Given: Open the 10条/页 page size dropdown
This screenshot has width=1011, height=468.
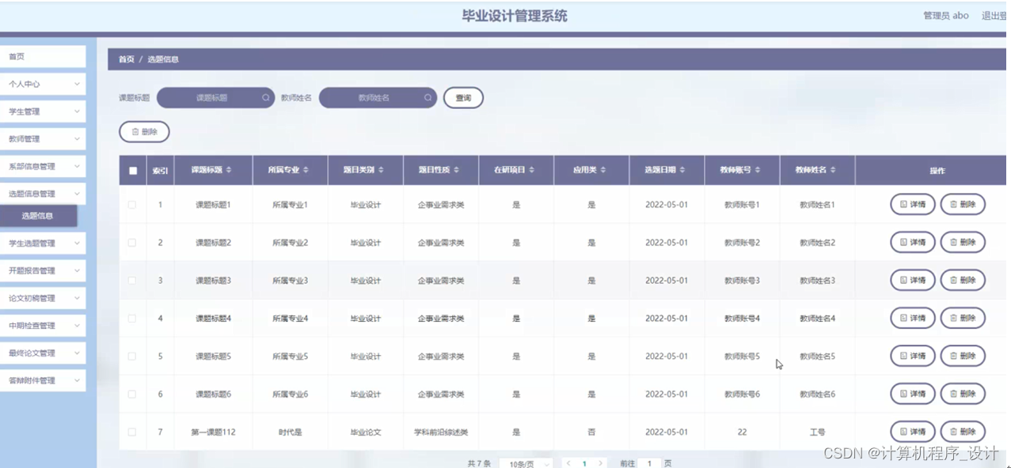Looking at the screenshot, I should tap(526, 464).
